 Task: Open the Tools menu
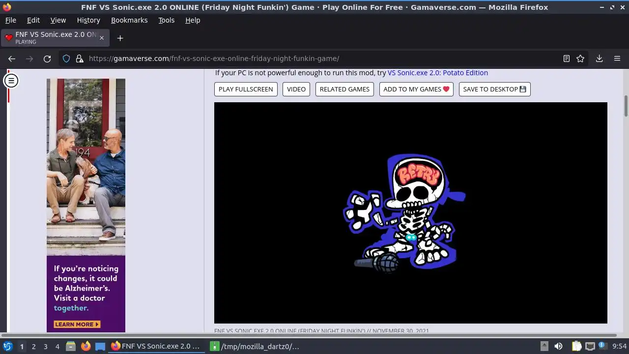click(x=166, y=20)
